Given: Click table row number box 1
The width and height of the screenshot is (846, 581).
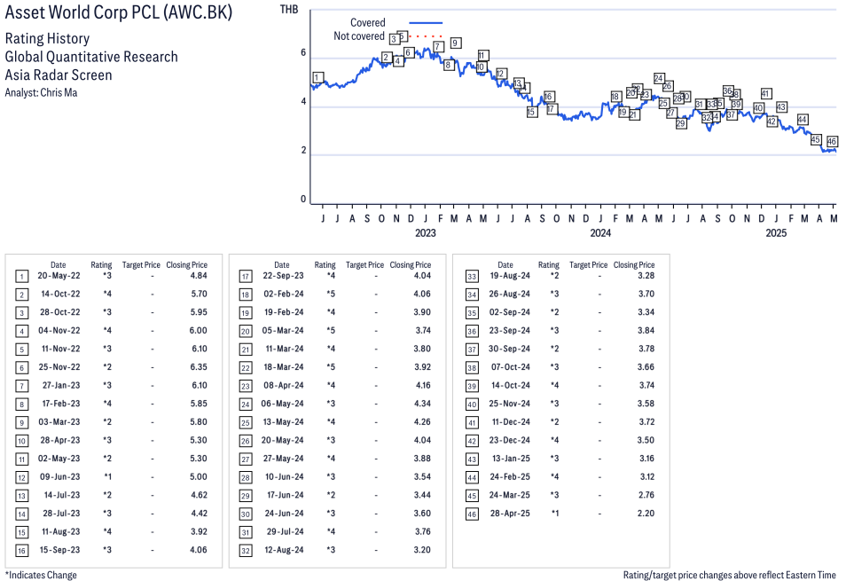Looking at the screenshot, I should click(21, 277).
